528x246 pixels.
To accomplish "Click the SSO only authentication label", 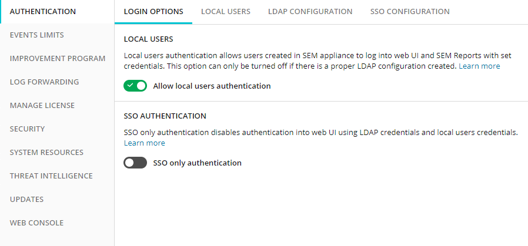I will coord(198,163).
